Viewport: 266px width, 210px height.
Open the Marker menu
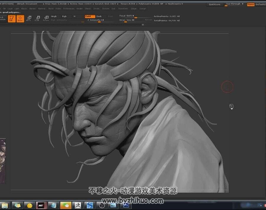click(x=33, y=9)
